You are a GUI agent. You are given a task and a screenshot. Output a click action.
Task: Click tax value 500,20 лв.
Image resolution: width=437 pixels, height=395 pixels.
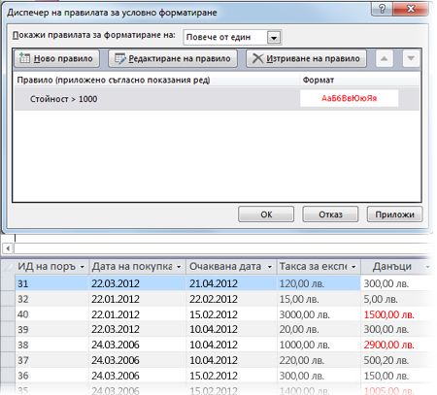(386, 360)
